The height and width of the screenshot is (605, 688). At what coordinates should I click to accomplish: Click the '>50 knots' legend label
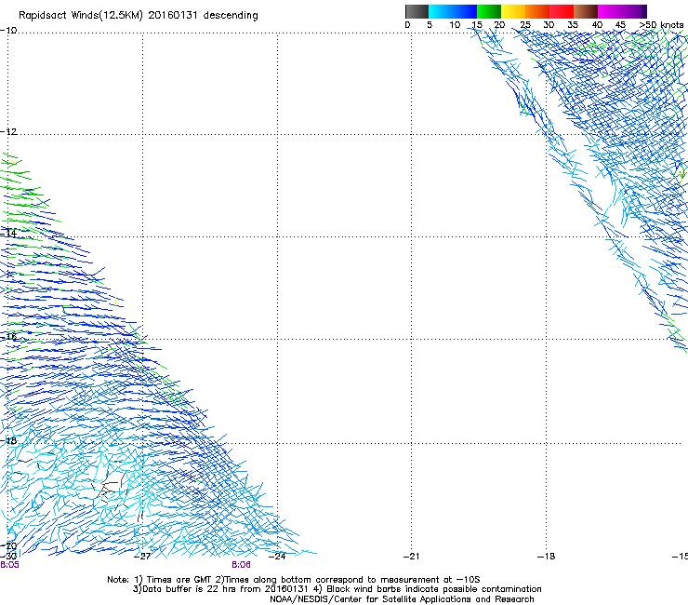(661, 25)
